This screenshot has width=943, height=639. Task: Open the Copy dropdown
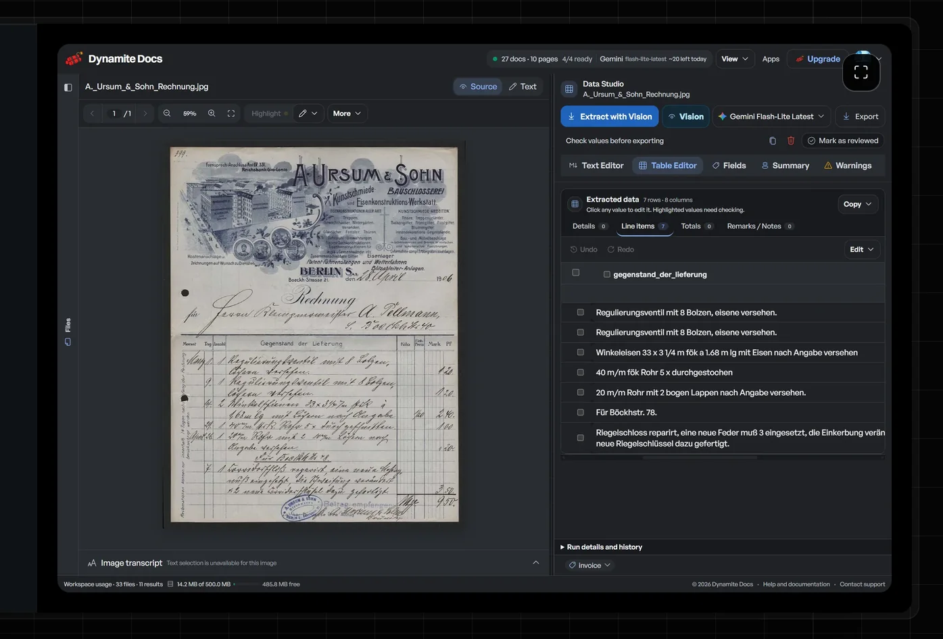click(x=858, y=204)
